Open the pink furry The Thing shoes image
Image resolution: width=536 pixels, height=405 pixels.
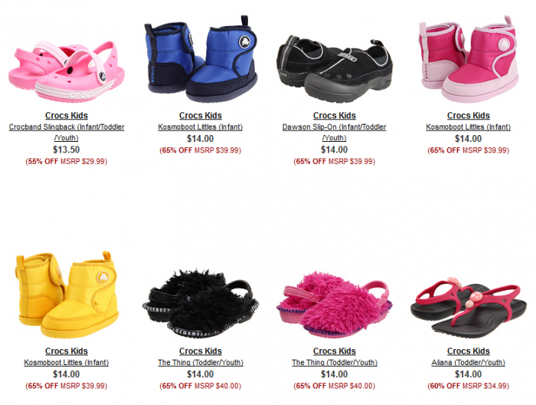tap(335, 305)
